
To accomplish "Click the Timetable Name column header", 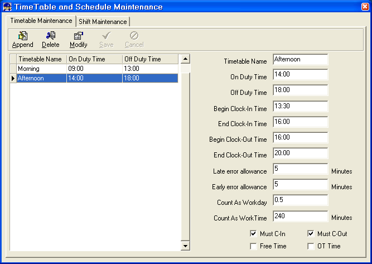I will tap(41, 59).
